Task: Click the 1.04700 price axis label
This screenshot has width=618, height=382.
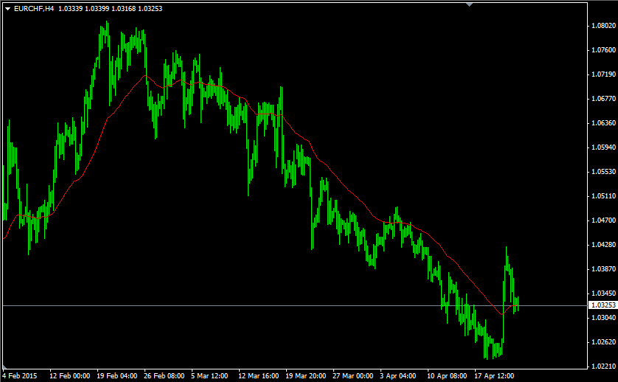Action: point(603,220)
